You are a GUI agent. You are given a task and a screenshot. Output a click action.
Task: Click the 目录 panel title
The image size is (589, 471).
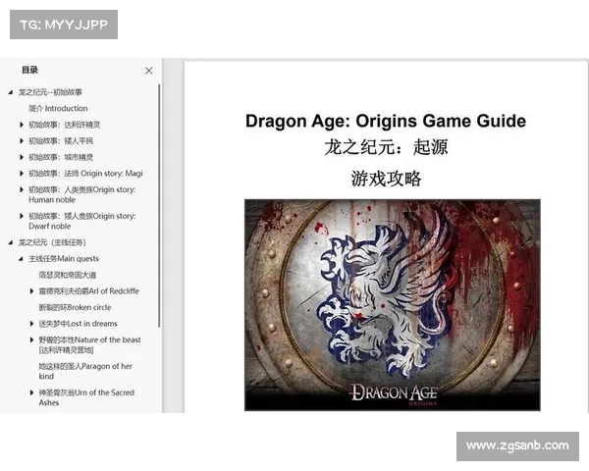[29, 70]
